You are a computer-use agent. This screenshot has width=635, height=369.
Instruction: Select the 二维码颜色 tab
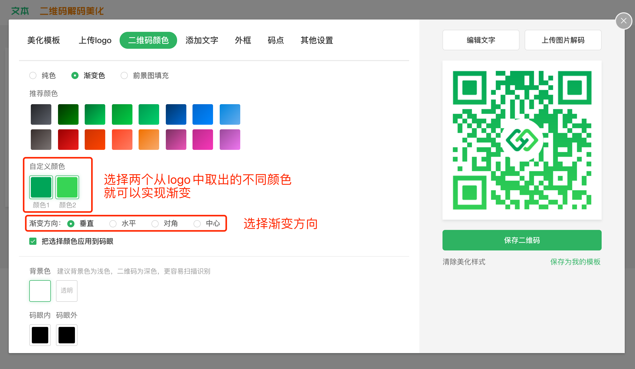click(x=148, y=40)
